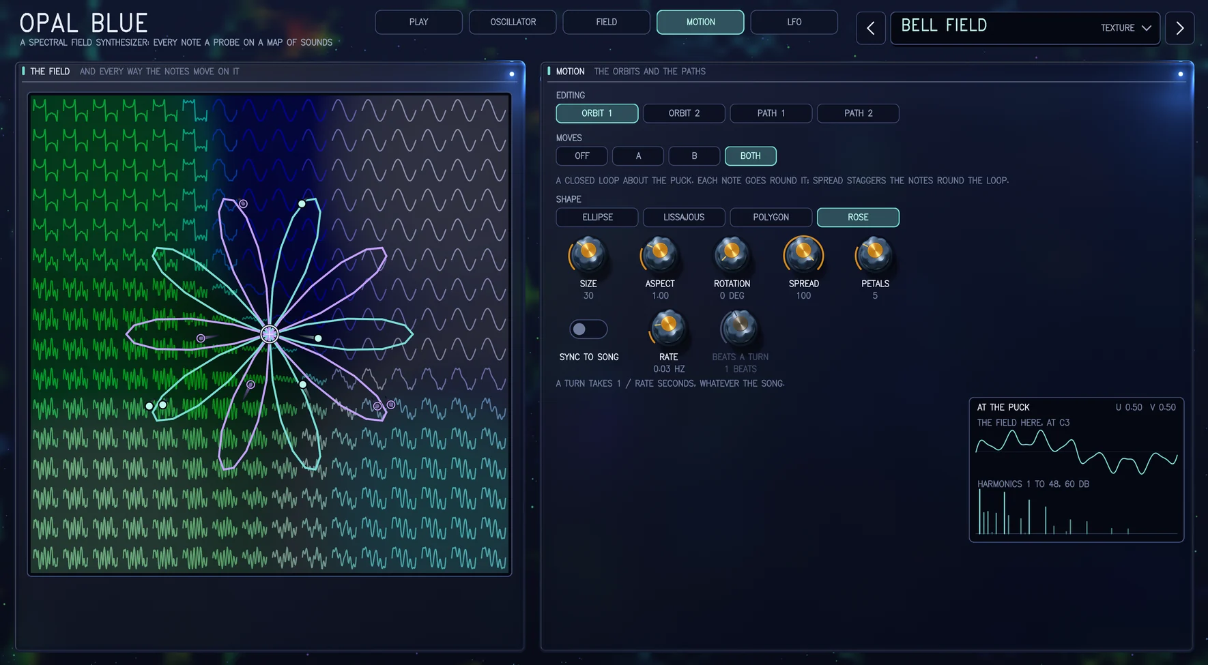The height and width of the screenshot is (665, 1208).
Task: Switch to the LFO tab
Action: point(794,22)
